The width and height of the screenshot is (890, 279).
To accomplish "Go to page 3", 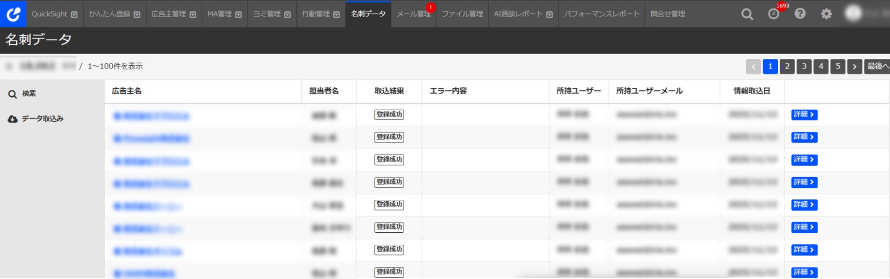I will coord(804,66).
